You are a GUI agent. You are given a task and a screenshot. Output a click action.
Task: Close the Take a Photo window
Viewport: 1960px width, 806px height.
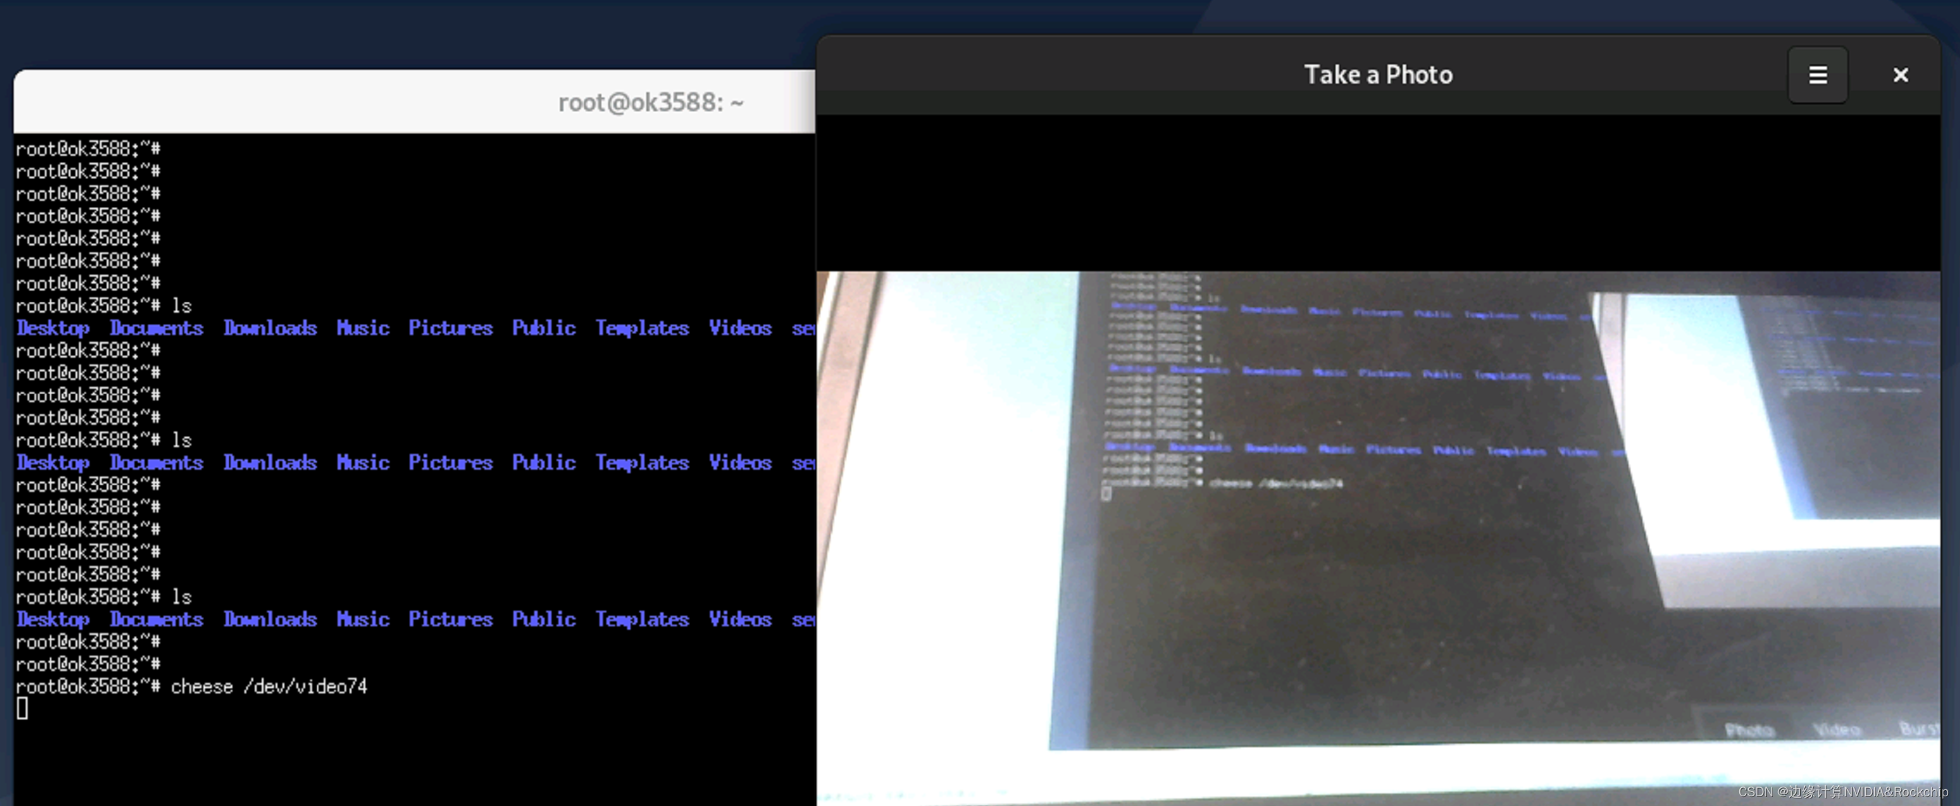coord(1900,75)
